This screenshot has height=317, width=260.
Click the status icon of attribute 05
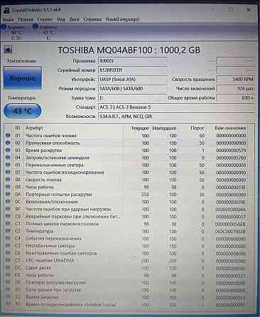point(8,165)
